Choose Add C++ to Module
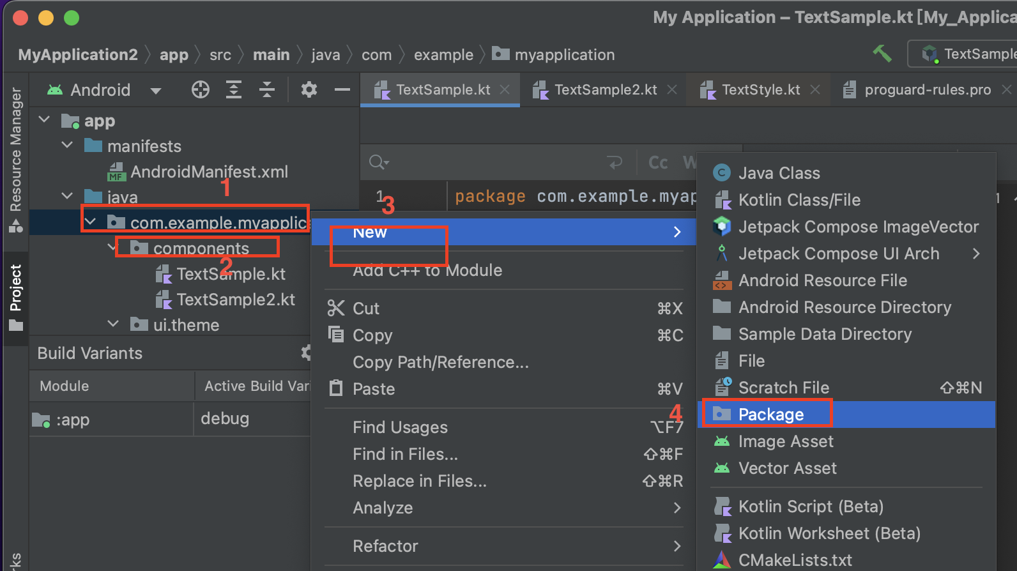Image resolution: width=1017 pixels, height=571 pixels. (x=503, y=270)
